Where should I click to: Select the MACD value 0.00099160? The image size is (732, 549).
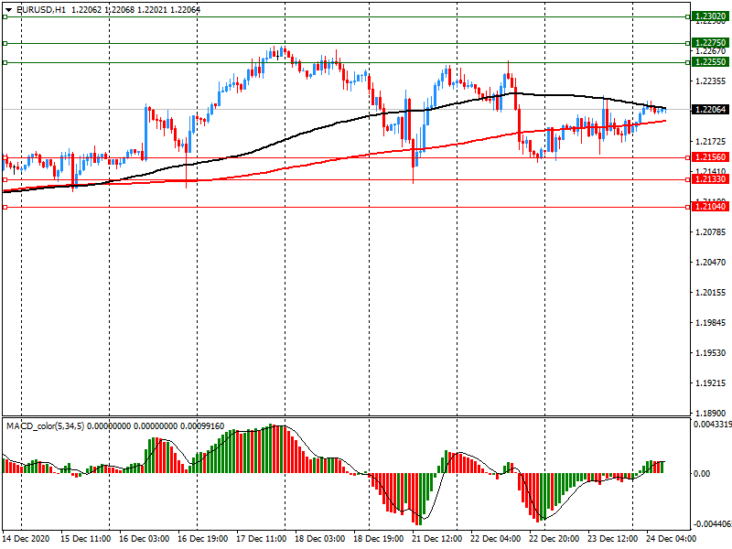pos(202,426)
